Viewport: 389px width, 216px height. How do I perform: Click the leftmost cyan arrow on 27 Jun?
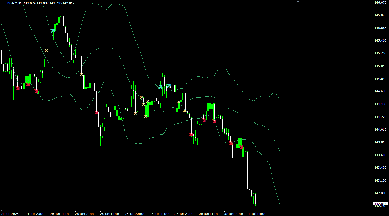(161, 87)
